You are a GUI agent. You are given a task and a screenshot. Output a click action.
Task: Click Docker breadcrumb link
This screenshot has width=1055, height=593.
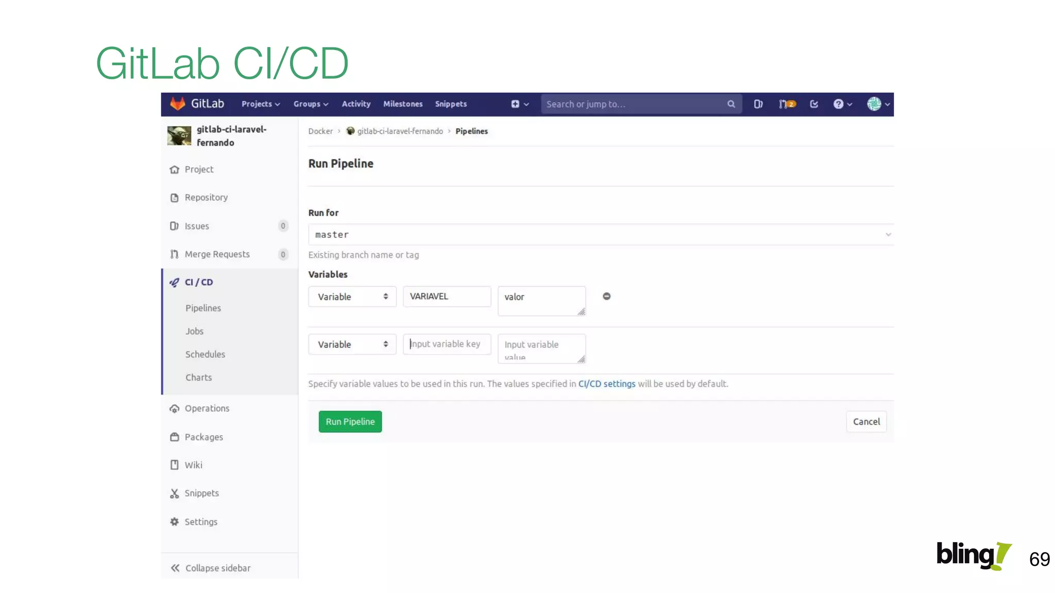pyautogui.click(x=320, y=131)
